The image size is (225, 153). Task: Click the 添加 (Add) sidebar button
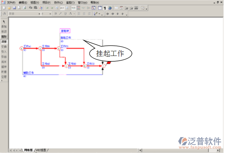click(4, 27)
